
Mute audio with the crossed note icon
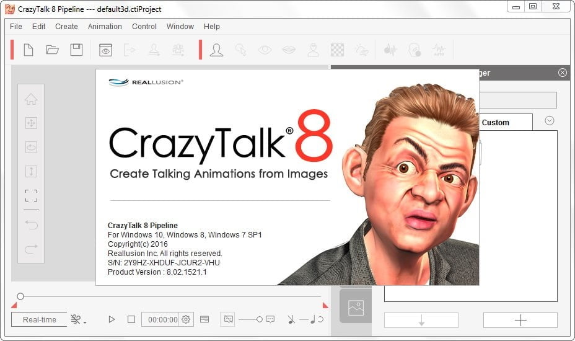[291, 319]
